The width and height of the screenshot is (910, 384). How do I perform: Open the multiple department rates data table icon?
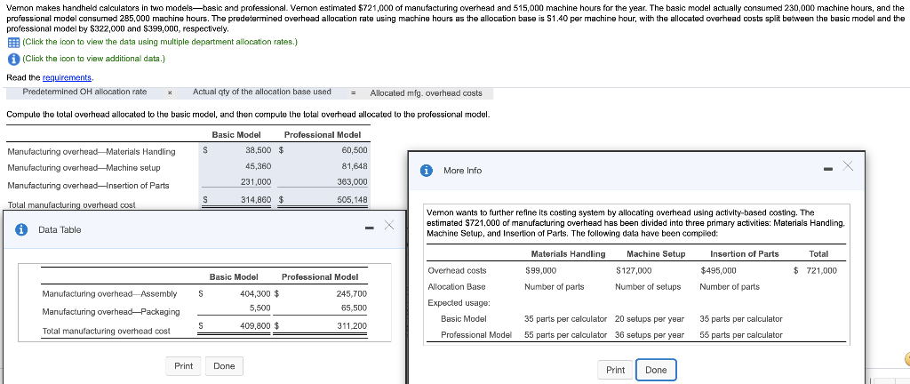coord(12,43)
